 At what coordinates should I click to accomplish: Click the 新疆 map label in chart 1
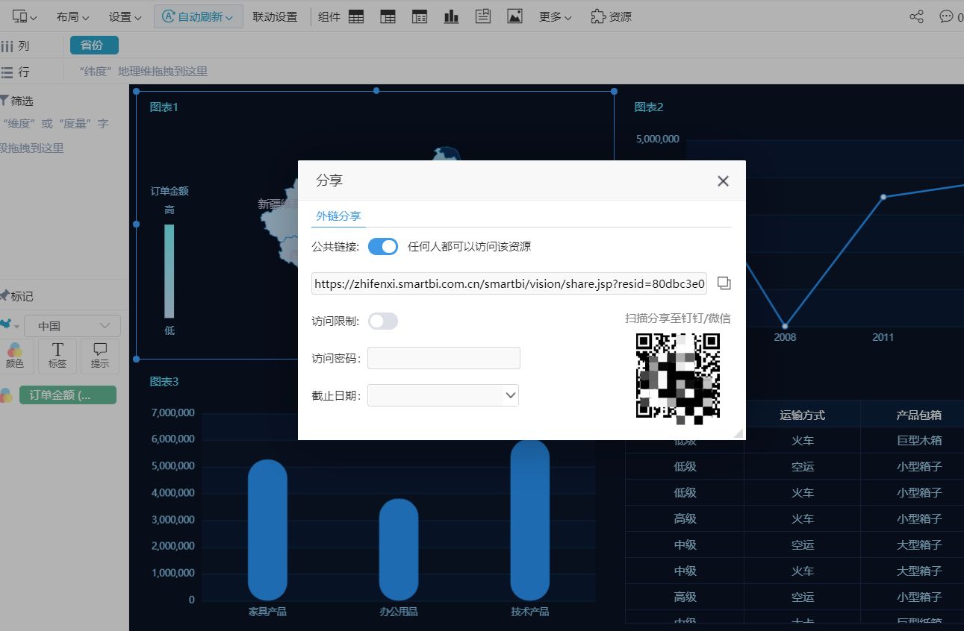(x=278, y=204)
